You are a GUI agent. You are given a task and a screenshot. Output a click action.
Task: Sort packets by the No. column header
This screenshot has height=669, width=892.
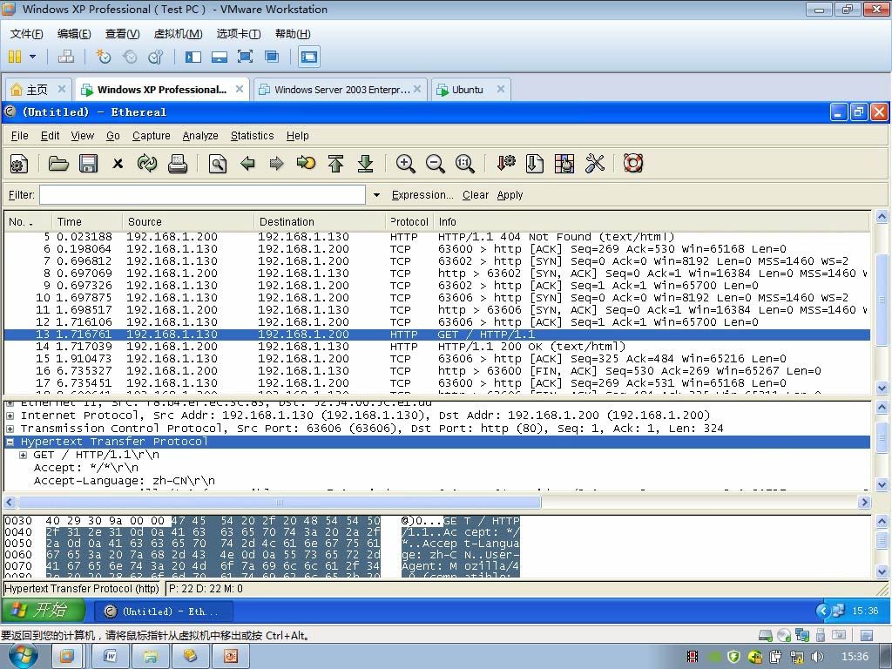pos(28,222)
